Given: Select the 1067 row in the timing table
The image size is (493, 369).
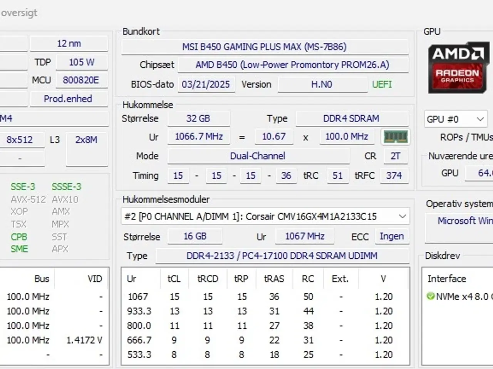Looking at the screenshot, I should click(x=265, y=297).
